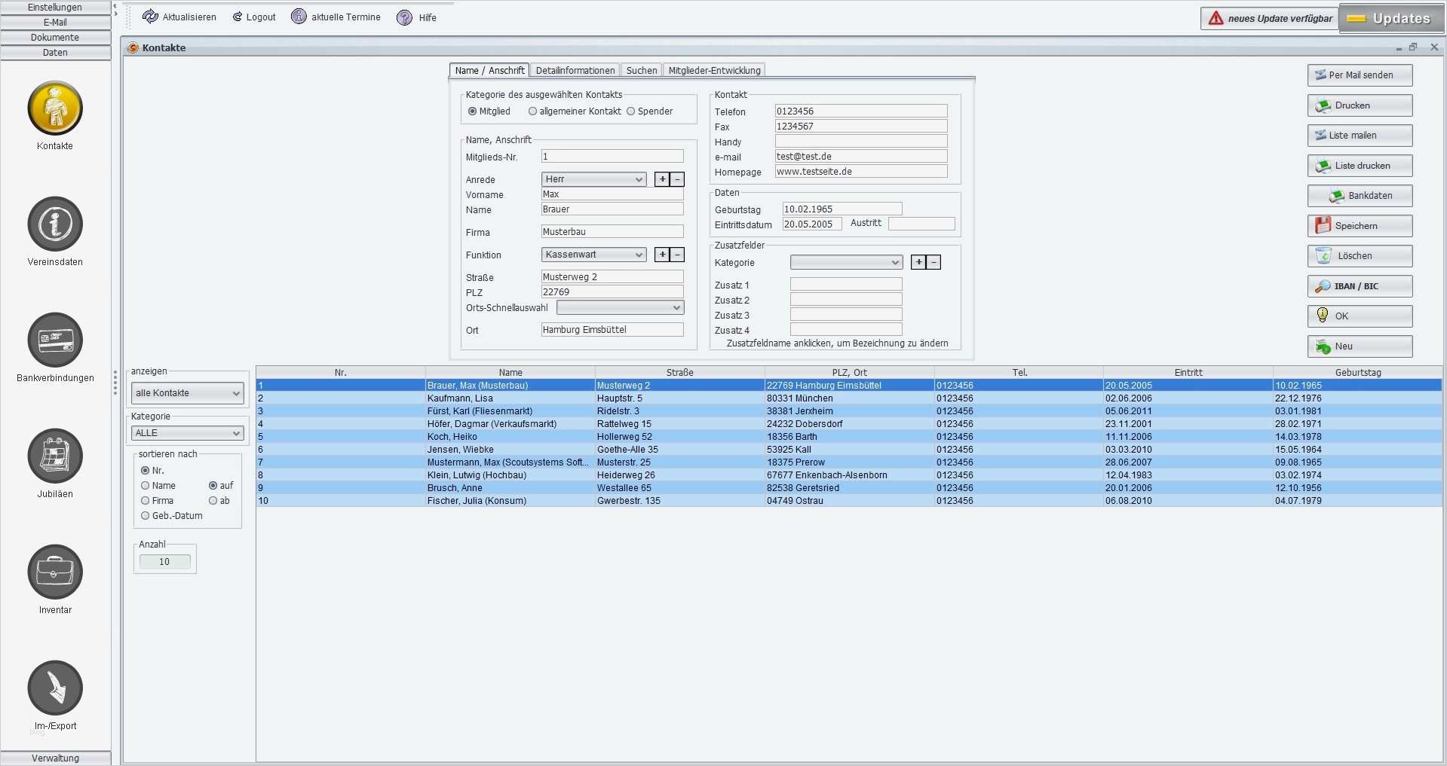Image resolution: width=1447 pixels, height=766 pixels.
Task: Open the Daten sidebar section
Action: [55, 53]
